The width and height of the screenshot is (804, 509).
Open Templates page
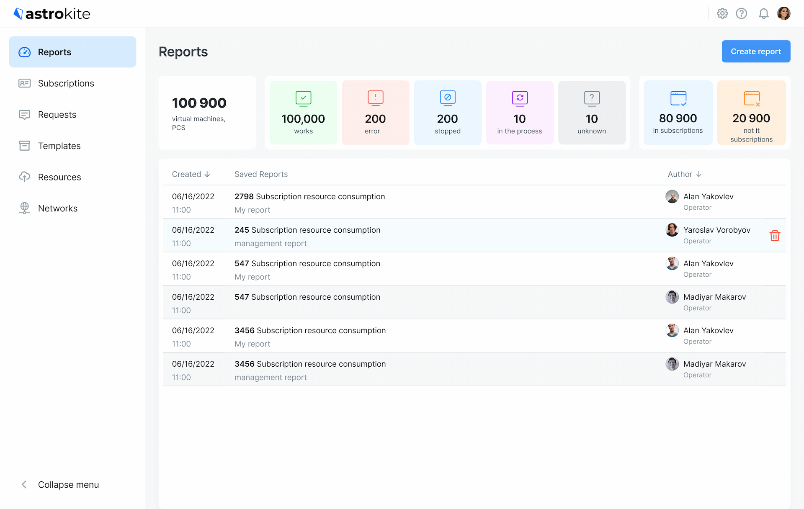point(72,146)
